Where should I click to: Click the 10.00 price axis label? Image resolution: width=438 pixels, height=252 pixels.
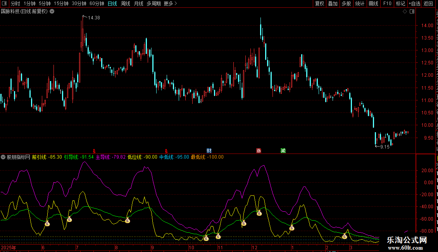point(427,125)
